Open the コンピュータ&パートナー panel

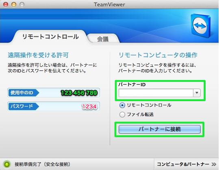pos(186,164)
